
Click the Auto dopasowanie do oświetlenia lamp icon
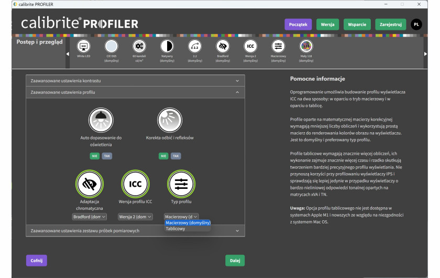101,120
